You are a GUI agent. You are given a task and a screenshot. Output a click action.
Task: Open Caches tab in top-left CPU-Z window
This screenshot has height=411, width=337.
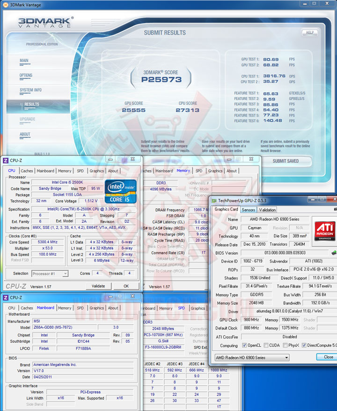point(27,171)
